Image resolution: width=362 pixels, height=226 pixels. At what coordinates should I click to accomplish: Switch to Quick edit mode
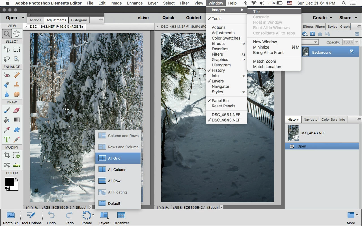(168, 18)
